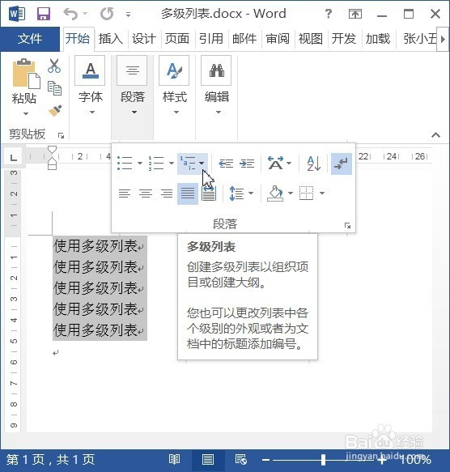Screen dimensions: 450x472
Task: Switch to Web Layout view
Action: (241, 460)
